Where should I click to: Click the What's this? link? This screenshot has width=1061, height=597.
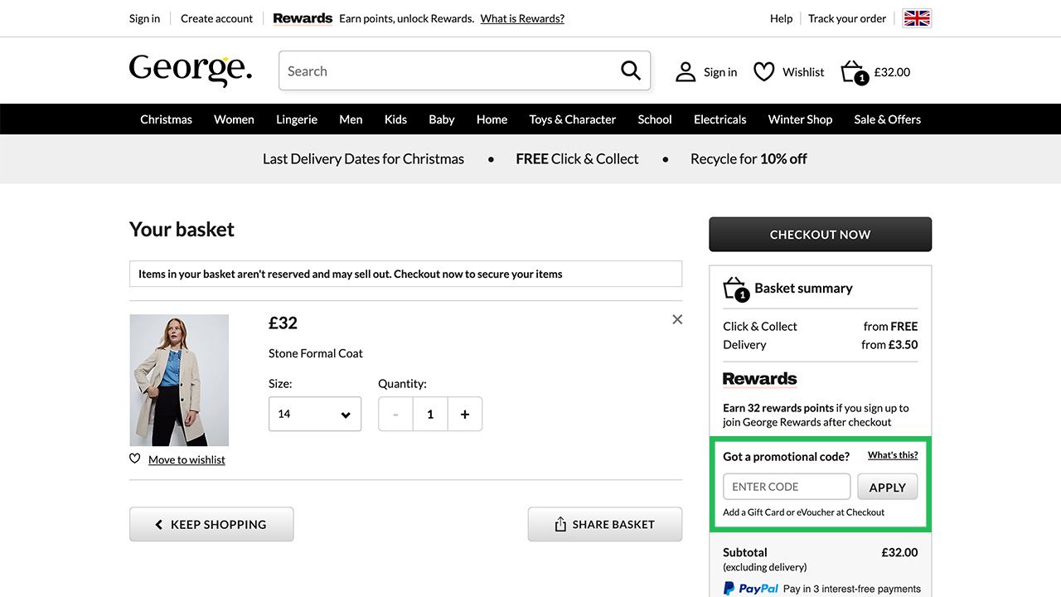893,455
